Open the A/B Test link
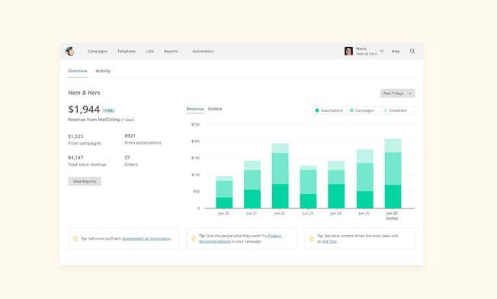 point(329,241)
